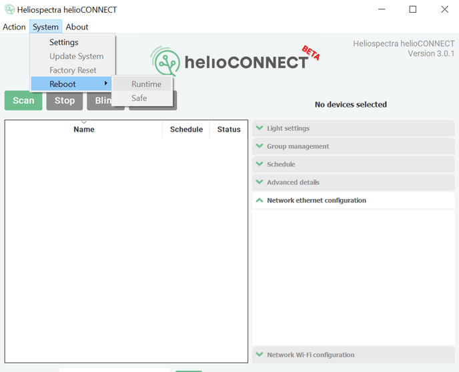Maximize the helioCONNECT window
Screen dimensions: 459x372
tap(413, 9)
